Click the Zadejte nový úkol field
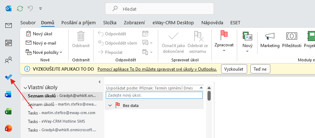The width and height of the screenshot is (315, 138). (154, 95)
